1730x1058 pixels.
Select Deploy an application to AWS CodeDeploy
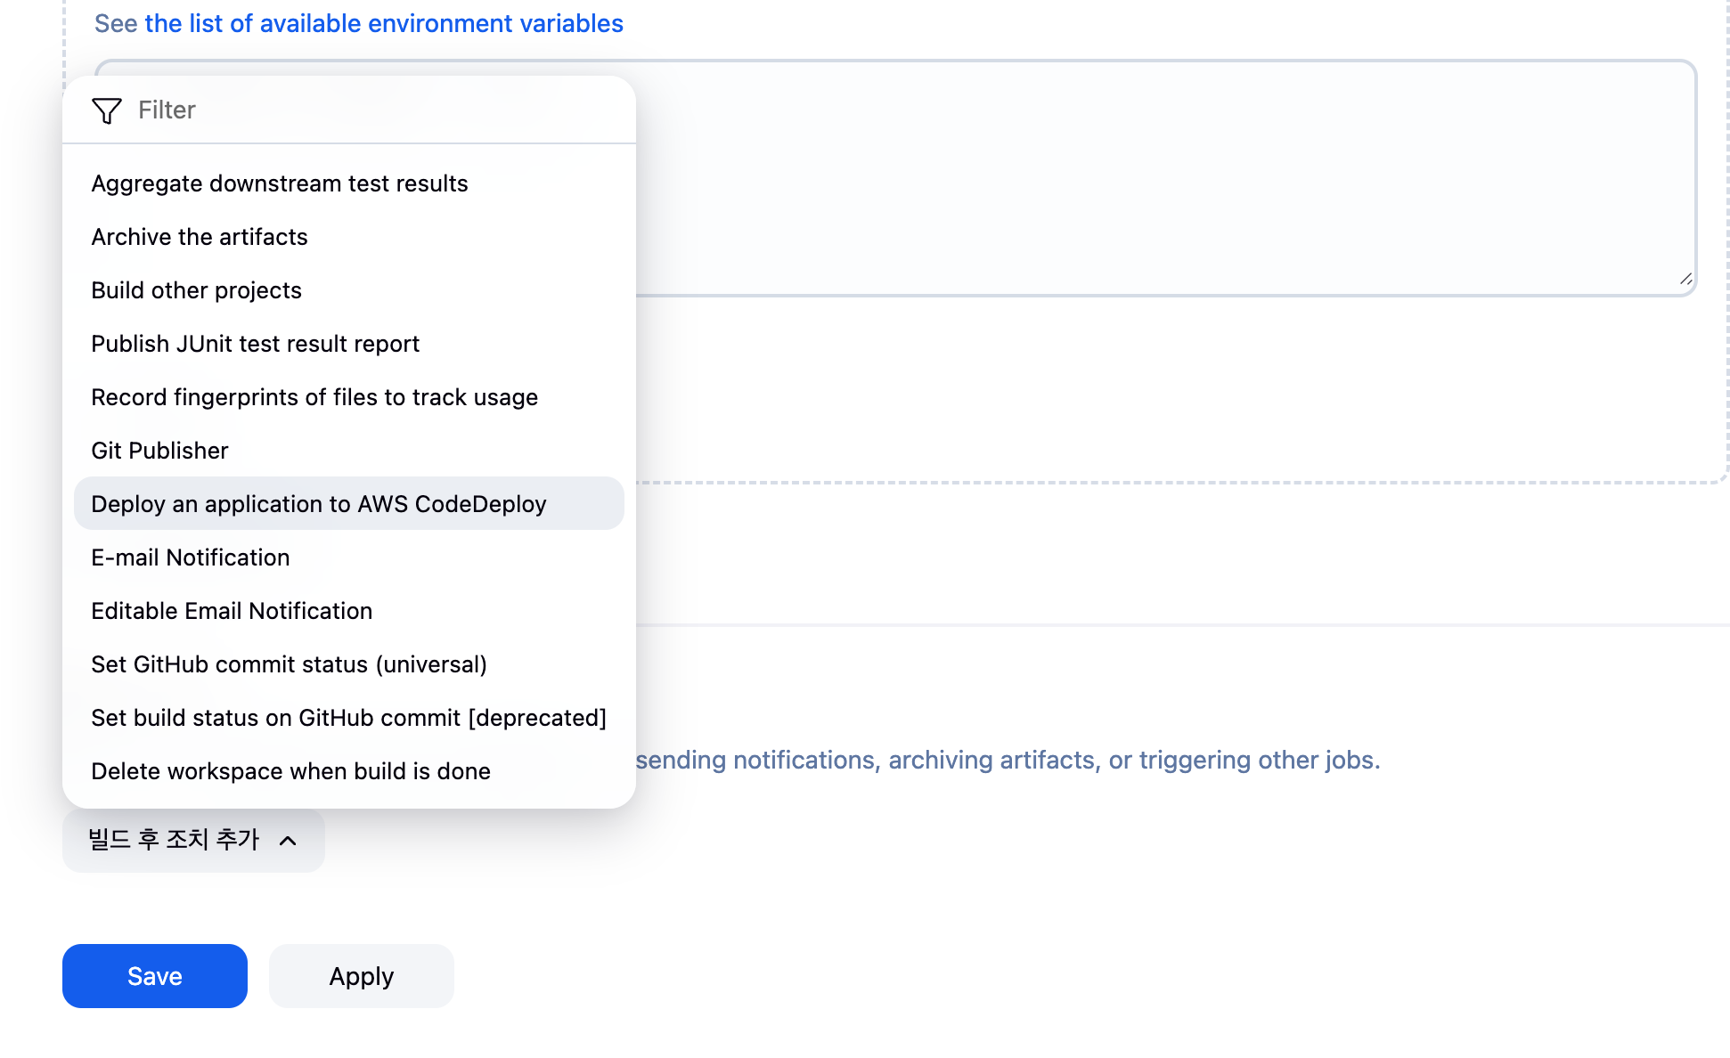click(x=319, y=504)
